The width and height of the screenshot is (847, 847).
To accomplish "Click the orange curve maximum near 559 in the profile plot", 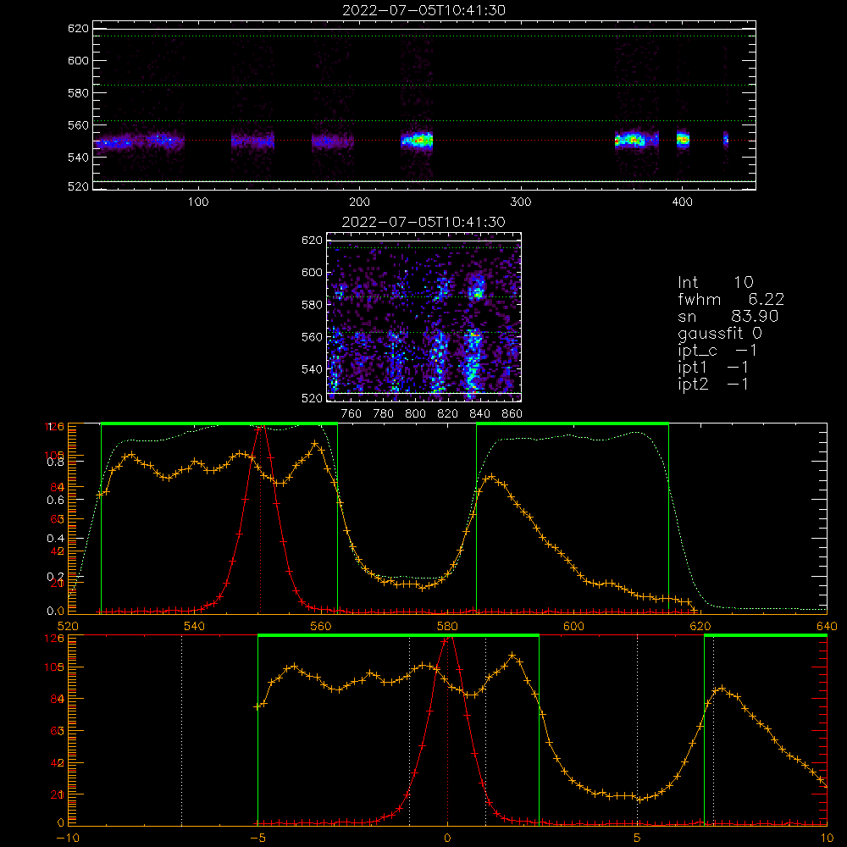I will [315, 444].
